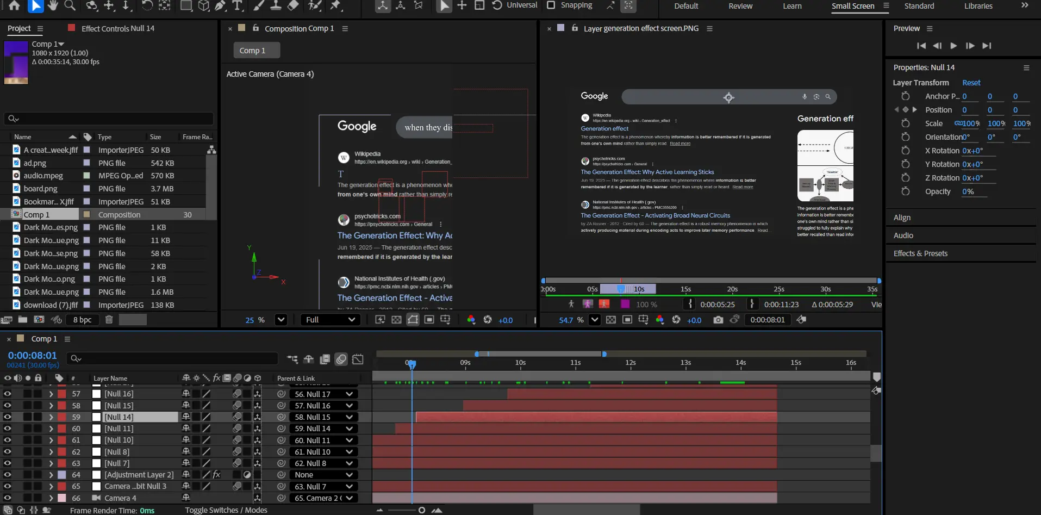Toggle visibility of Camera 4 layer
This screenshot has height=515, width=1041.
pos(8,498)
